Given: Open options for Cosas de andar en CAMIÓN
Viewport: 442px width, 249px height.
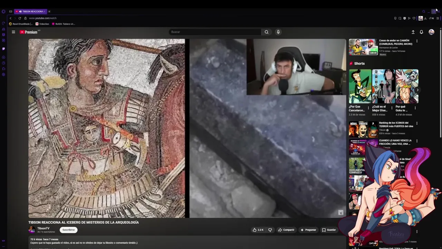Looking at the screenshot, I should click(x=417, y=41).
